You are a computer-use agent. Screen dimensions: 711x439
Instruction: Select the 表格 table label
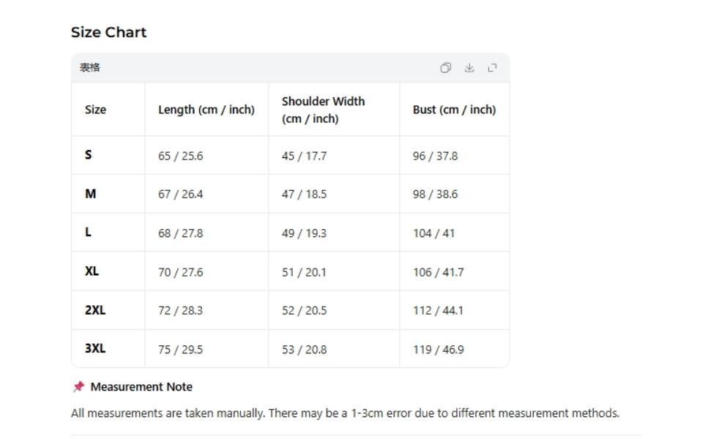[90, 68]
